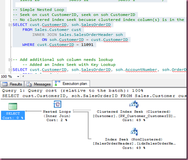Select the Clustered Index Seek operator icon
Screen dimensions: 188x160
point(134,104)
